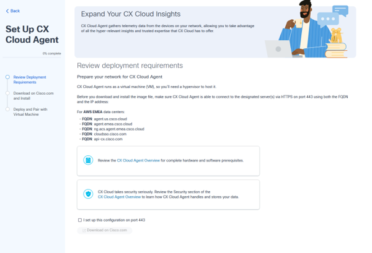Image resolution: width=372 pixels, height=253 pixels.
Task: Click the external link icon on the Download button
Action: tap(84, 230)
